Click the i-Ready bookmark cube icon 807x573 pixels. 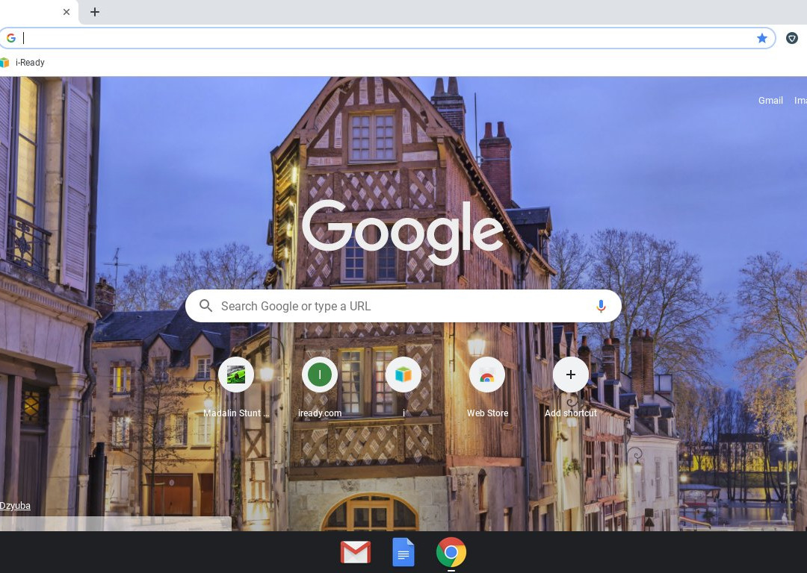click(4, 63)
